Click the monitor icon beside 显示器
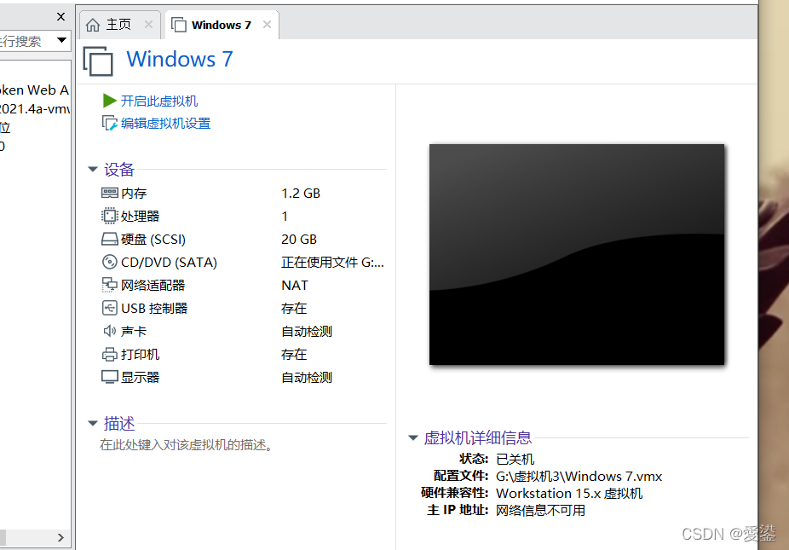This screenshot has height=550, width=789. click(x=109, y=377)
